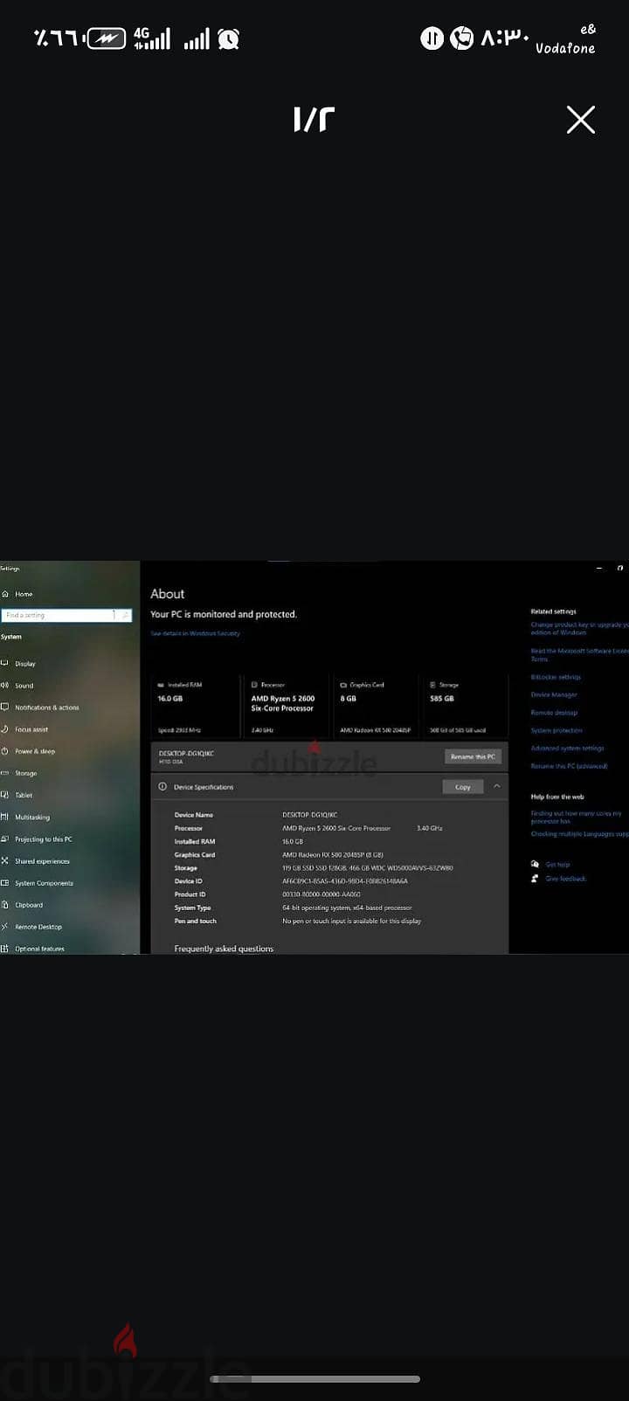Select Multitasking in the sidebar
Viewport: 629px width, 1401px height.
32,818
